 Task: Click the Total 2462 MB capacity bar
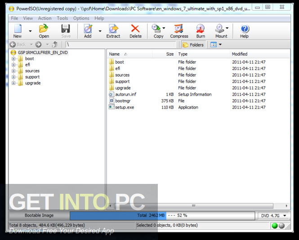(x=162, y=215)
